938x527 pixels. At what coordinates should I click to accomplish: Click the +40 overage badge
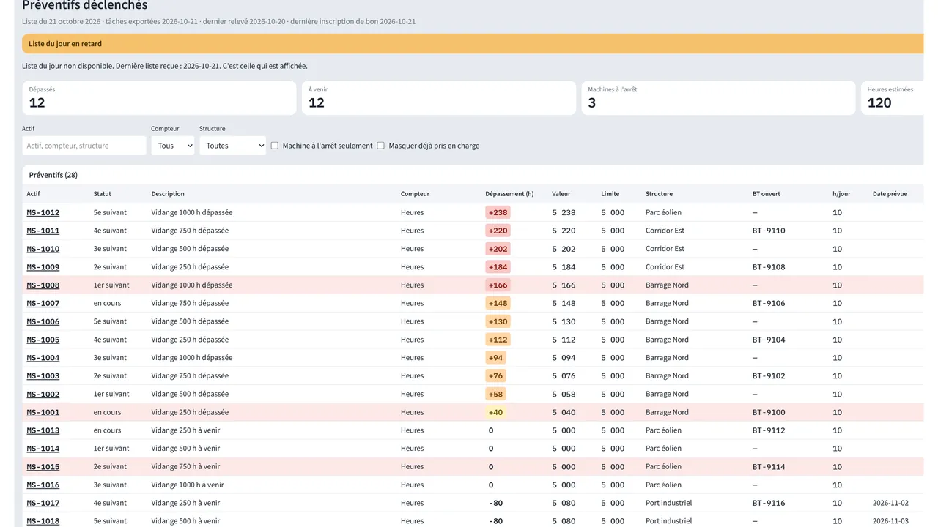(495, 412)
